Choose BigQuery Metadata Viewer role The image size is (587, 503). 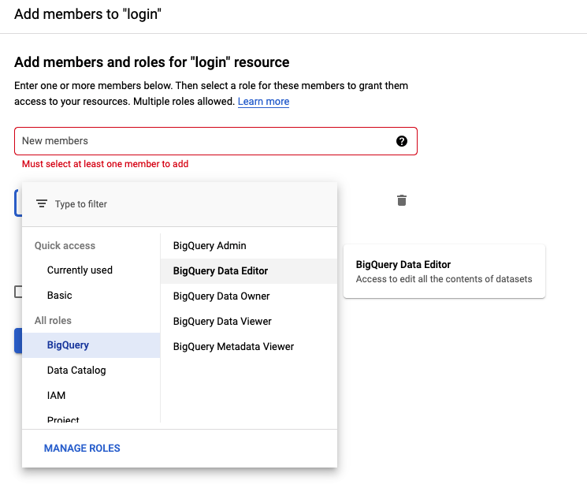[248, 346]
